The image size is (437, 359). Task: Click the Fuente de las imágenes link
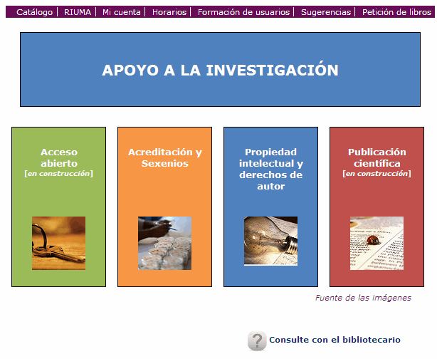tap(363, 298)
